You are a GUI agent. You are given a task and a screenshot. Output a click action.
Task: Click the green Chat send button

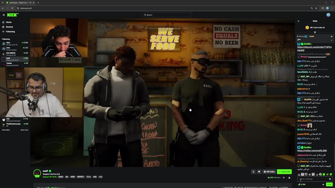[329, 184]
